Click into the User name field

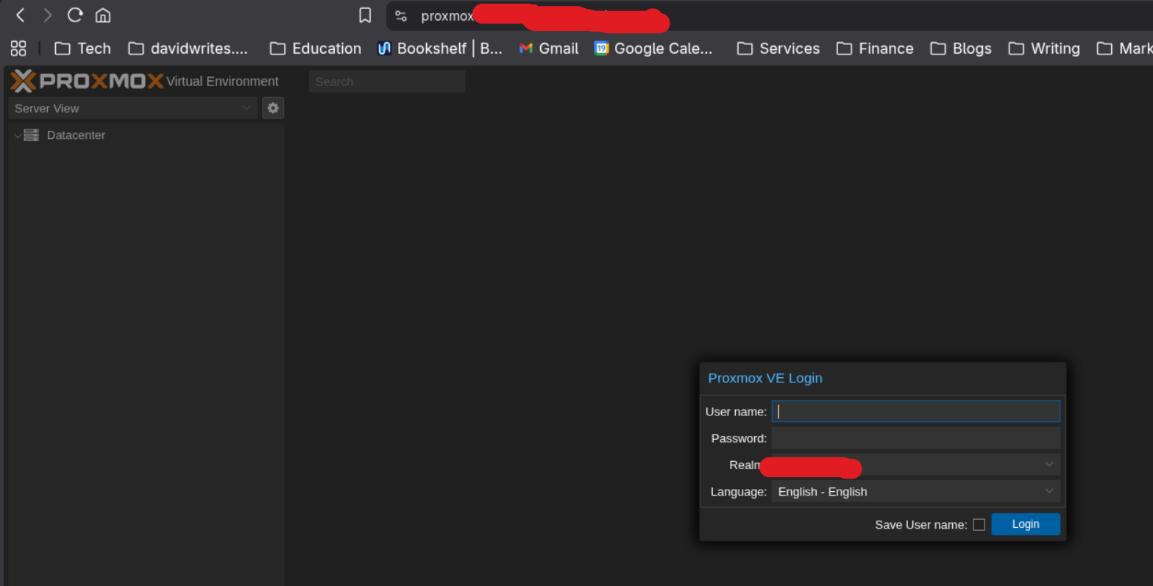(915, 411)
